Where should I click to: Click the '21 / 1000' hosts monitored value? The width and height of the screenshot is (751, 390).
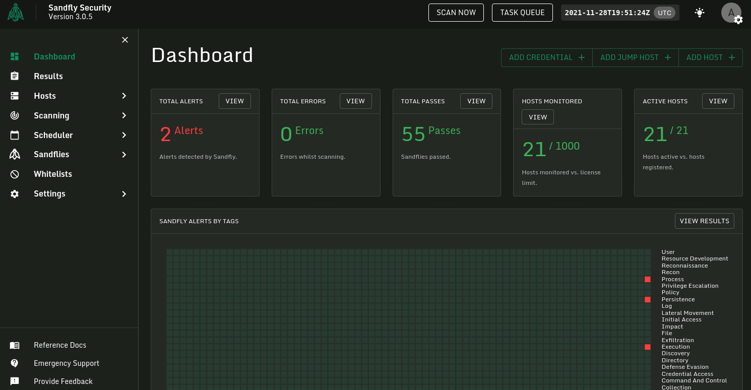(551, 149)
